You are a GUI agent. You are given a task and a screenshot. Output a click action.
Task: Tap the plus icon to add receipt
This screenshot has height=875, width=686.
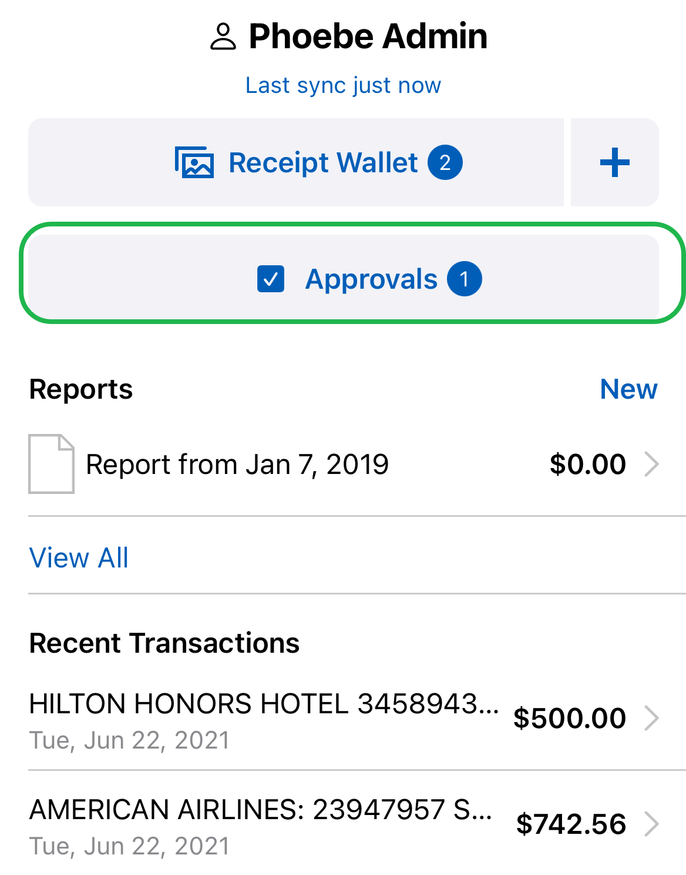pyautogui.click(x=614, y=162)
